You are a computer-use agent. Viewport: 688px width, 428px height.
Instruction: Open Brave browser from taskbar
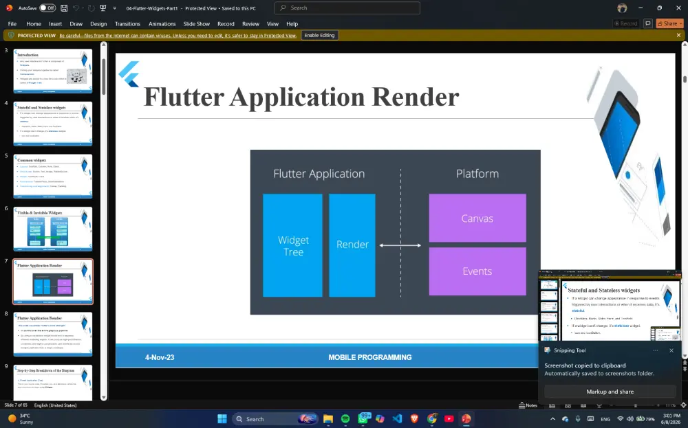(x=415, y=419)
